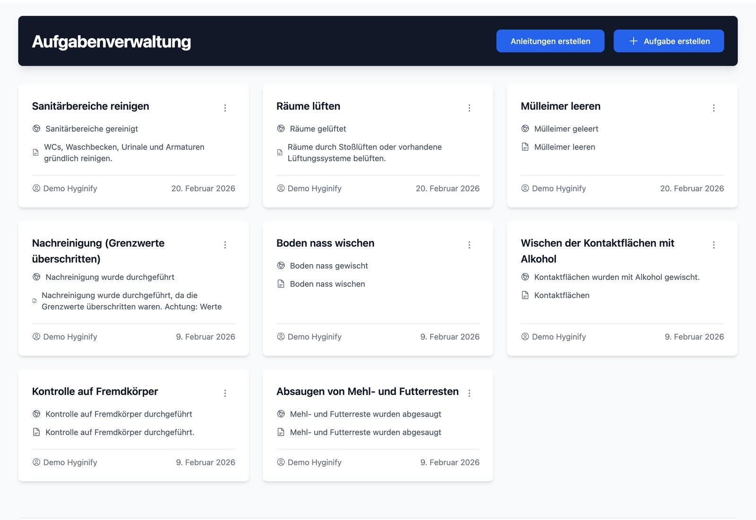Click three-dot icon on Nachreinigung card
The height and width of the screenshot is (520, 756).
(x=225, y=245)
